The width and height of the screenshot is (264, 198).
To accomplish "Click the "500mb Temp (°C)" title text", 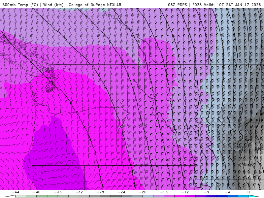I will [x=20, y=5].
